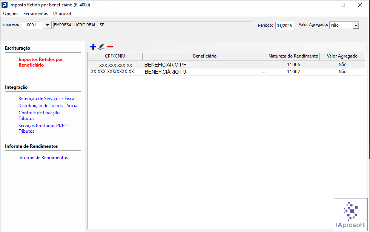Screen dimensions: 370x232
Task: Edit selected record with pencil icon
Action: tap(101, 47)
